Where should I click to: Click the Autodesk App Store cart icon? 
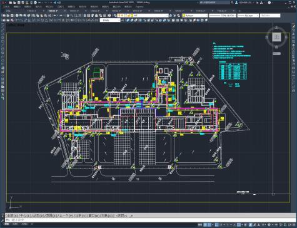257,3
